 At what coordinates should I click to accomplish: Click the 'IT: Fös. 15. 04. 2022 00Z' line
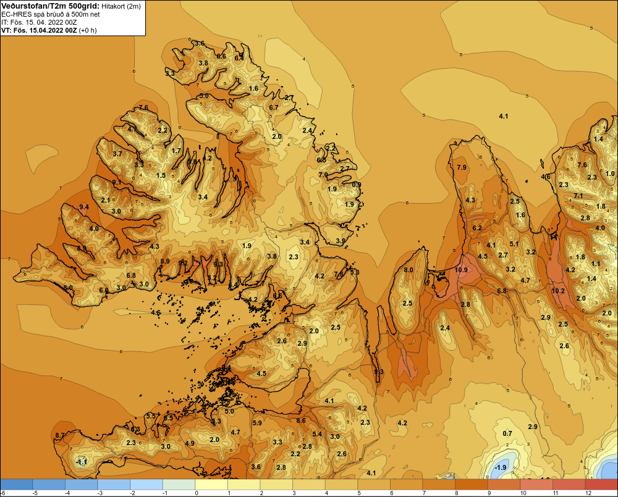(39, 22)
